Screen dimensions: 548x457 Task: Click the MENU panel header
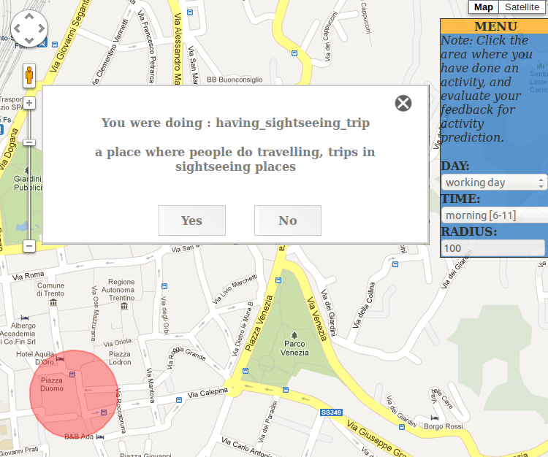[x=495, y=26]
